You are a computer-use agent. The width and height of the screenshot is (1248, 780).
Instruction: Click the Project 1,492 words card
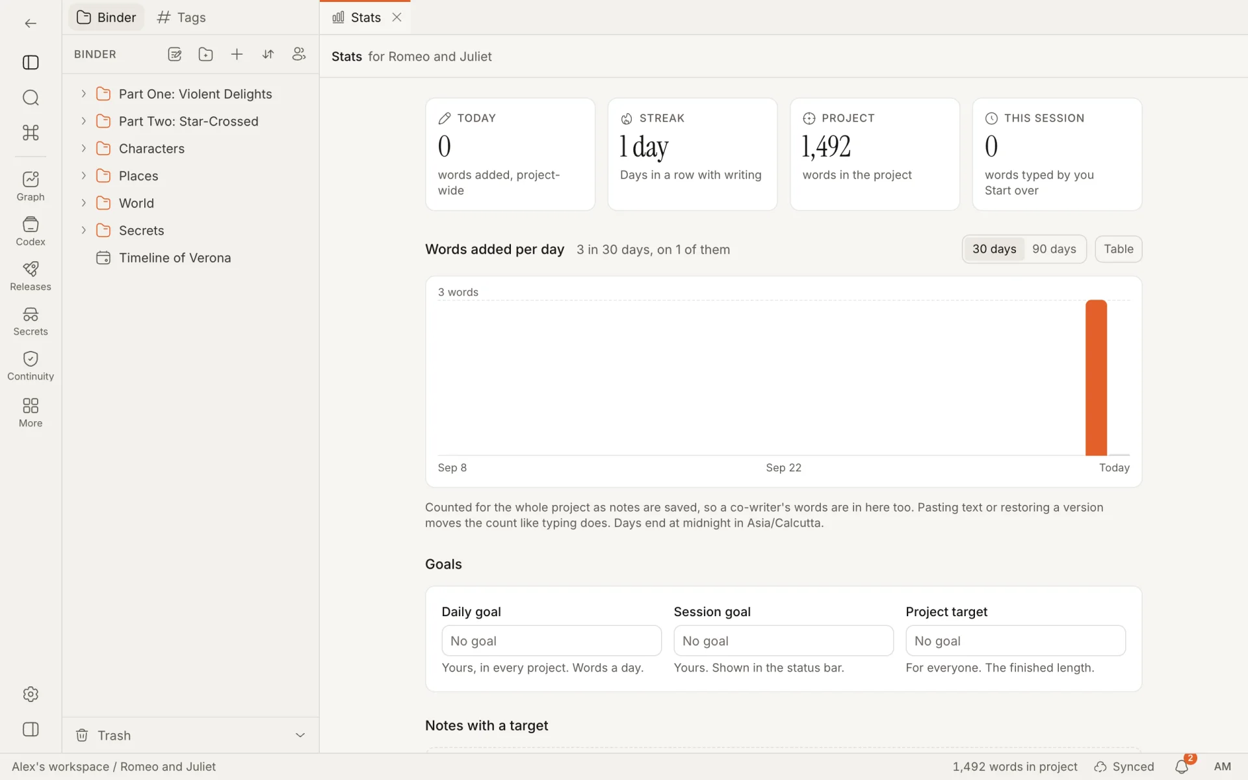tap(875, 154)
